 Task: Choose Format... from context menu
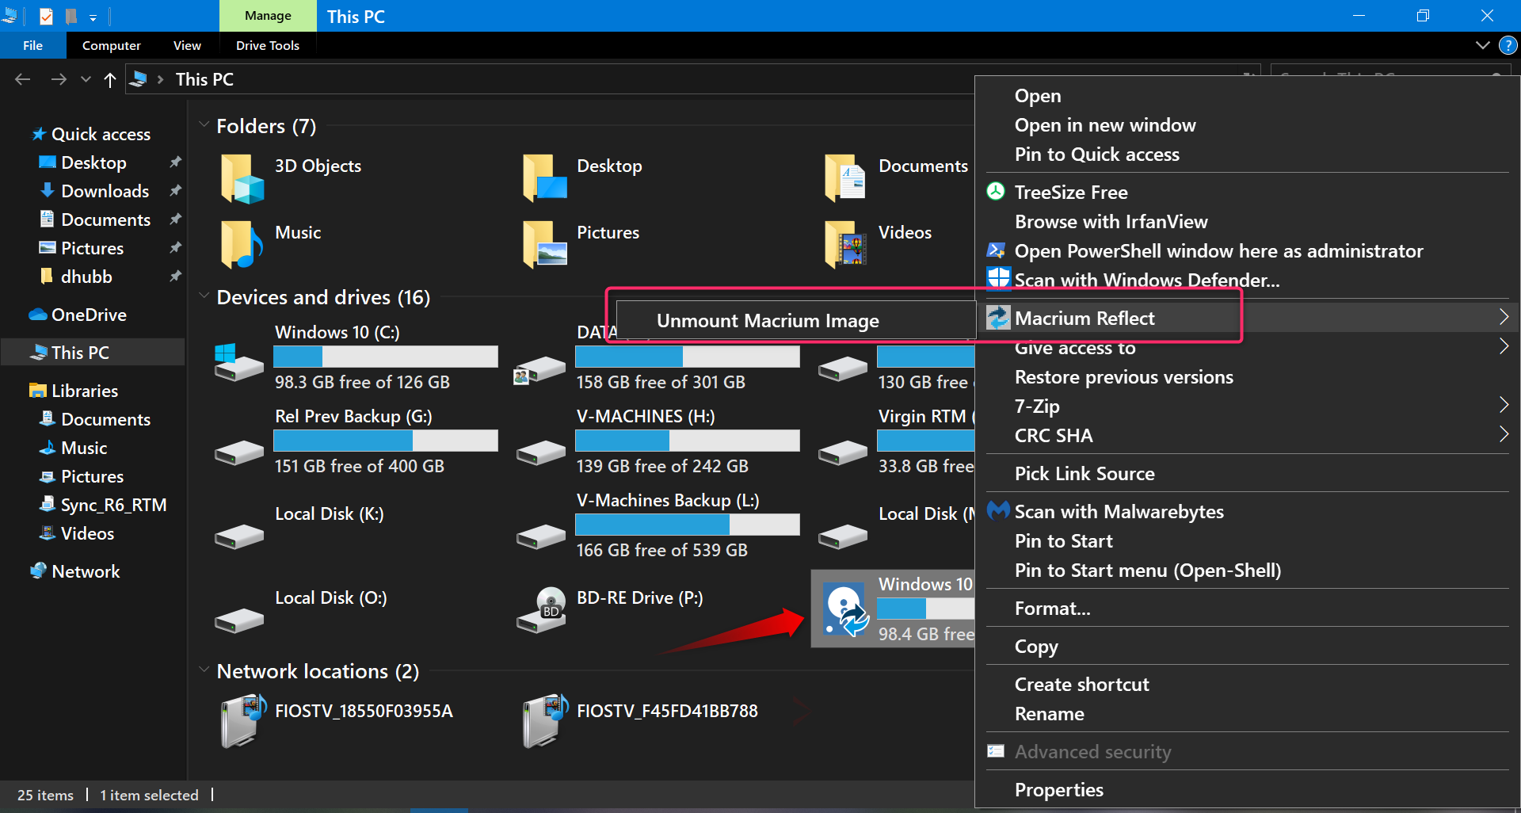coord(1052,608)
